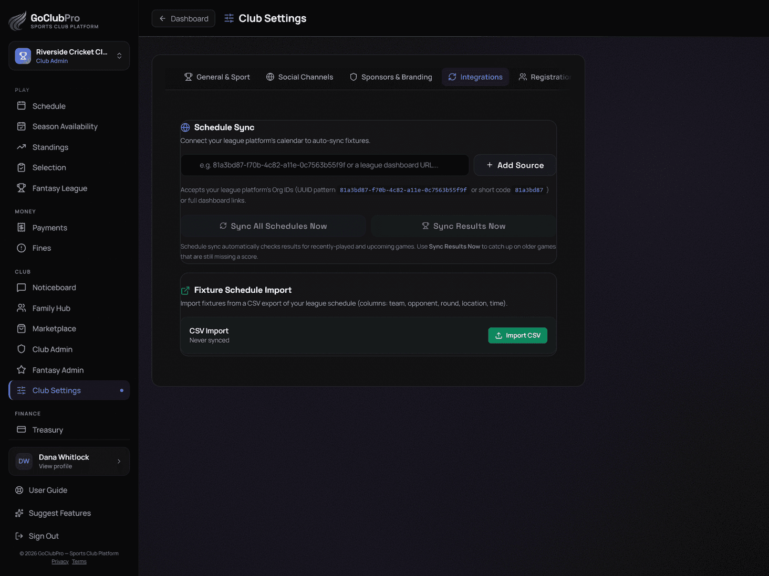
Task: Click the Noticeboard speech bubble icon
Action: [x=22, y=287]
